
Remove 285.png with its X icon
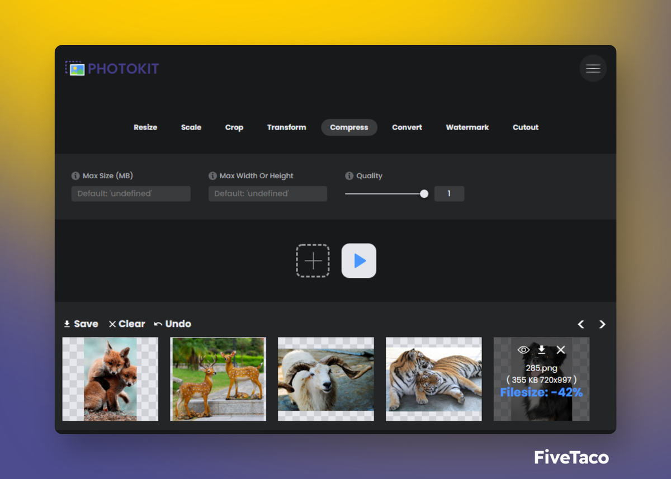click(560, 350)
